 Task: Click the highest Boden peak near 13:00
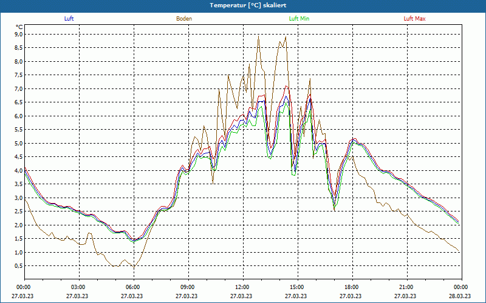coord(259,36)
